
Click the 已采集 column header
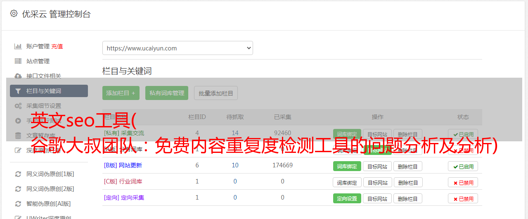[282, 117]
